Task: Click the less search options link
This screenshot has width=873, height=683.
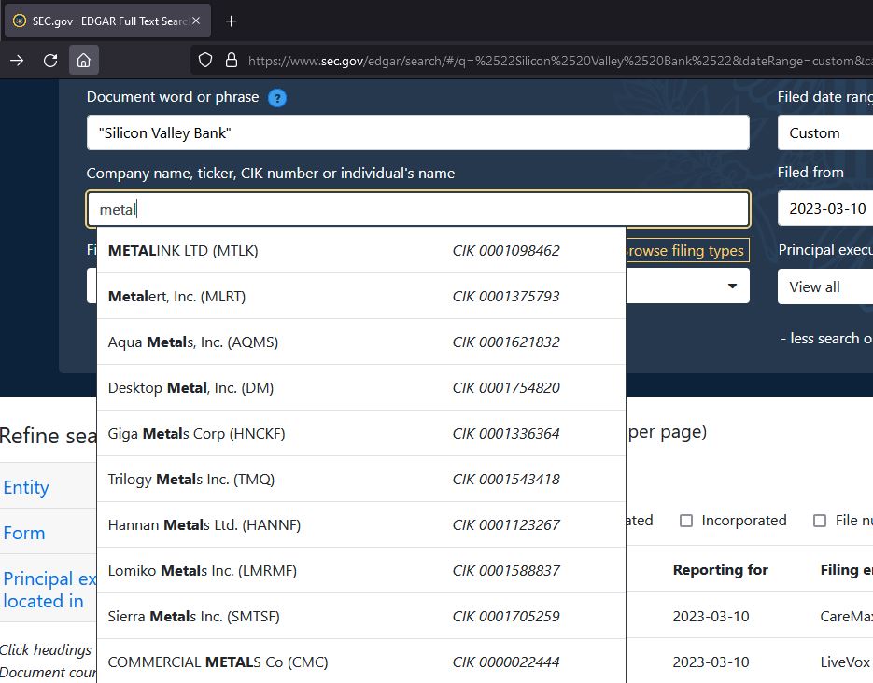Action: click(x=825, y=338)
